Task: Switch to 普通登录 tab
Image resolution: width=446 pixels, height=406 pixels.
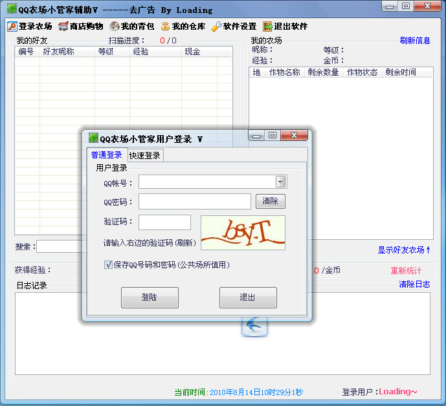Action: (x=106, y=155)
